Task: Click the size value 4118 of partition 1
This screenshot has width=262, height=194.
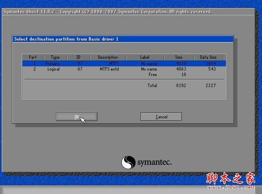Action: coord(181,63)
